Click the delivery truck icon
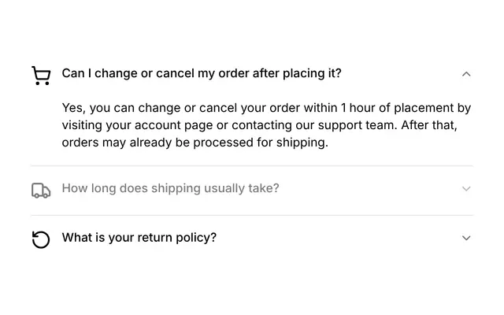Screen dimensions: 504x315 tap(41, 191)
